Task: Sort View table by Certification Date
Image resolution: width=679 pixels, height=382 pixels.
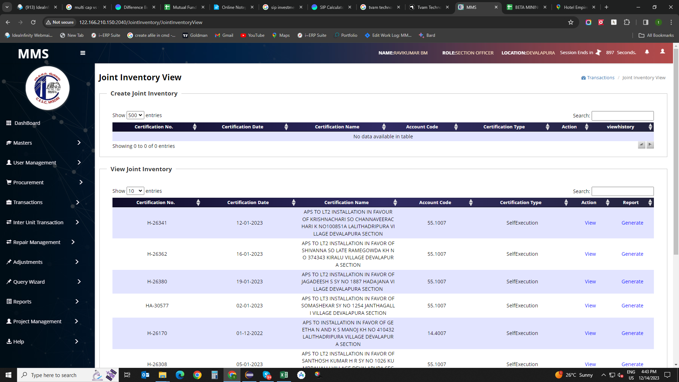Action: click(x=250, y=203)
